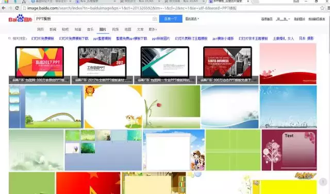Expand the 图片筛选 filter dropdown
This screenshot has height=194, width=330.
pos(192,19)
